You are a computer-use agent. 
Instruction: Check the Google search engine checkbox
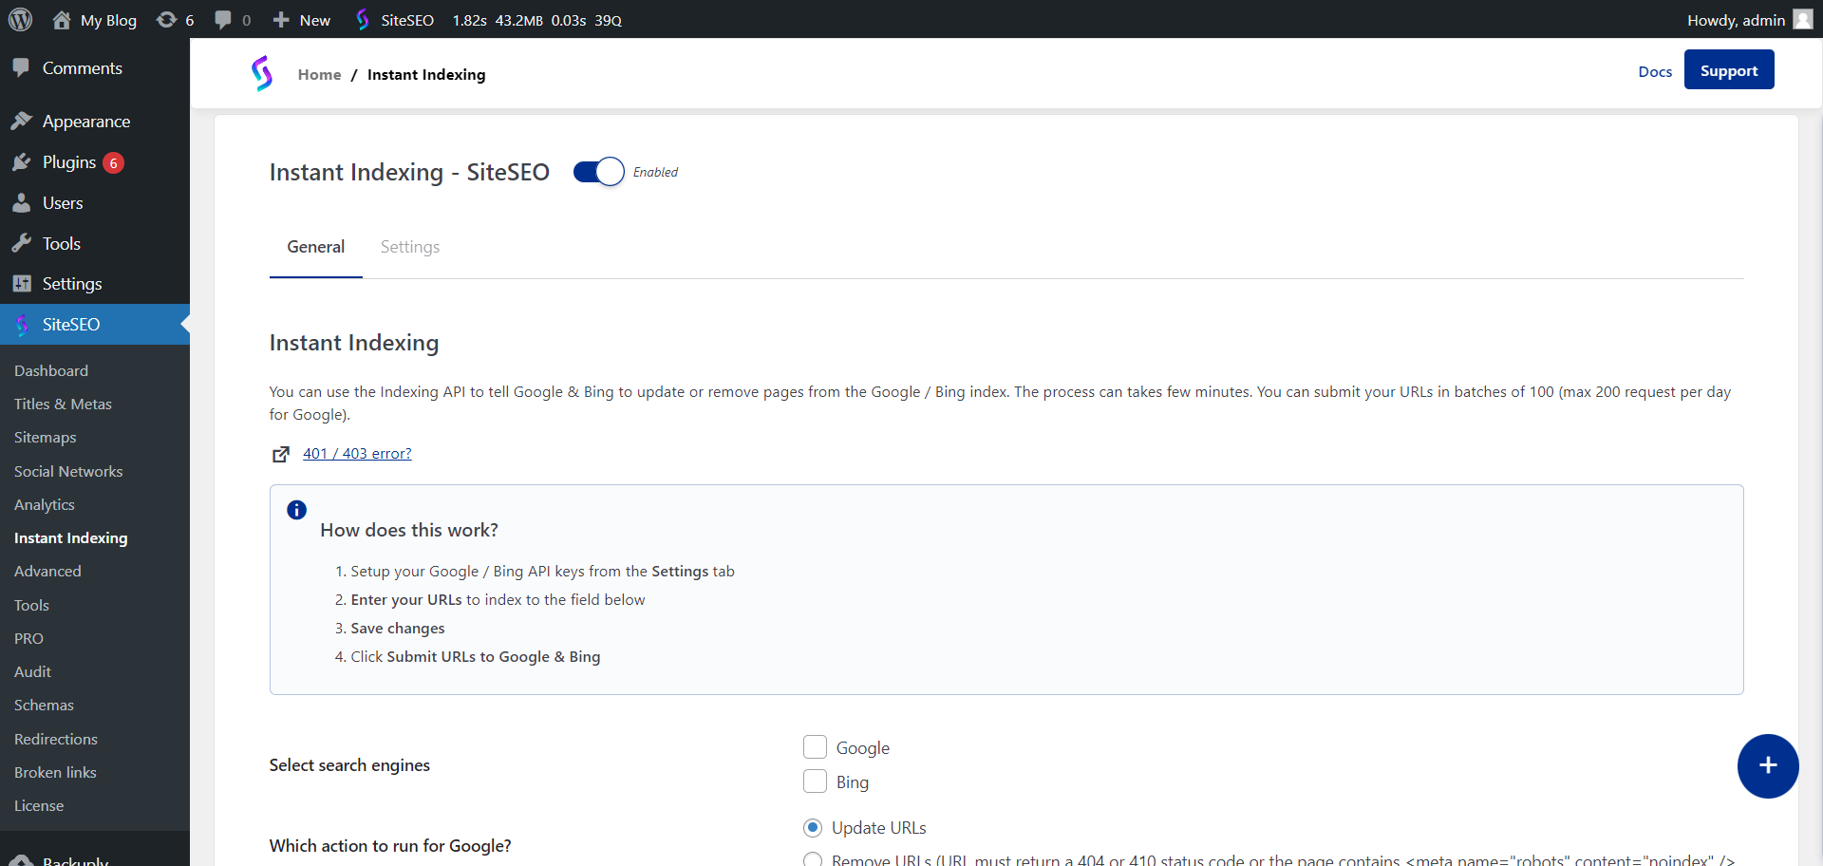[815, 747]
